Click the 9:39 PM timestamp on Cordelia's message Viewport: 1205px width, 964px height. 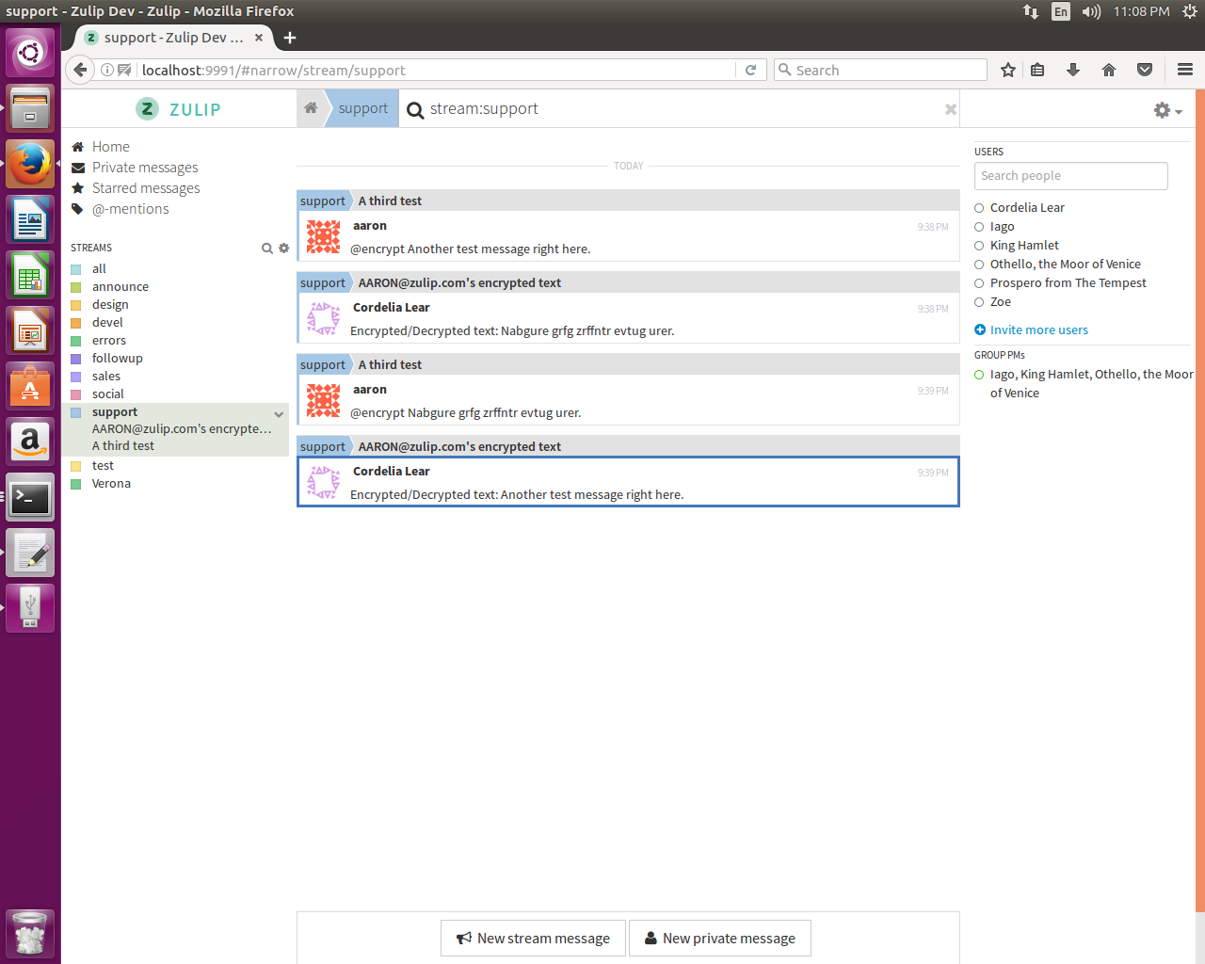[933, 473]
